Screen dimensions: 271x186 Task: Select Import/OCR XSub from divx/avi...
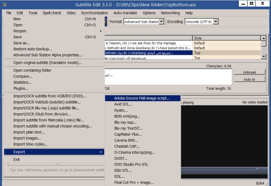click(54, 114)
